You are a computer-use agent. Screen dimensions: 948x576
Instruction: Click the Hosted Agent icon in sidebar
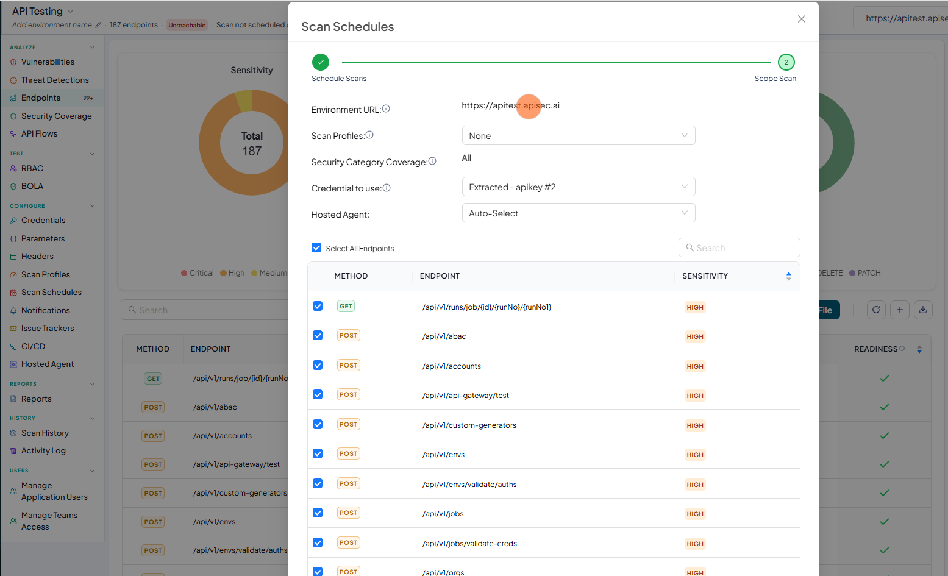point(13,364)
